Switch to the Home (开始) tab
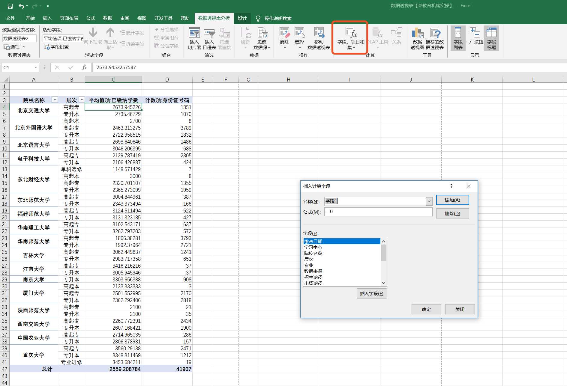This screenshot has width=567, height=386. 30,18
